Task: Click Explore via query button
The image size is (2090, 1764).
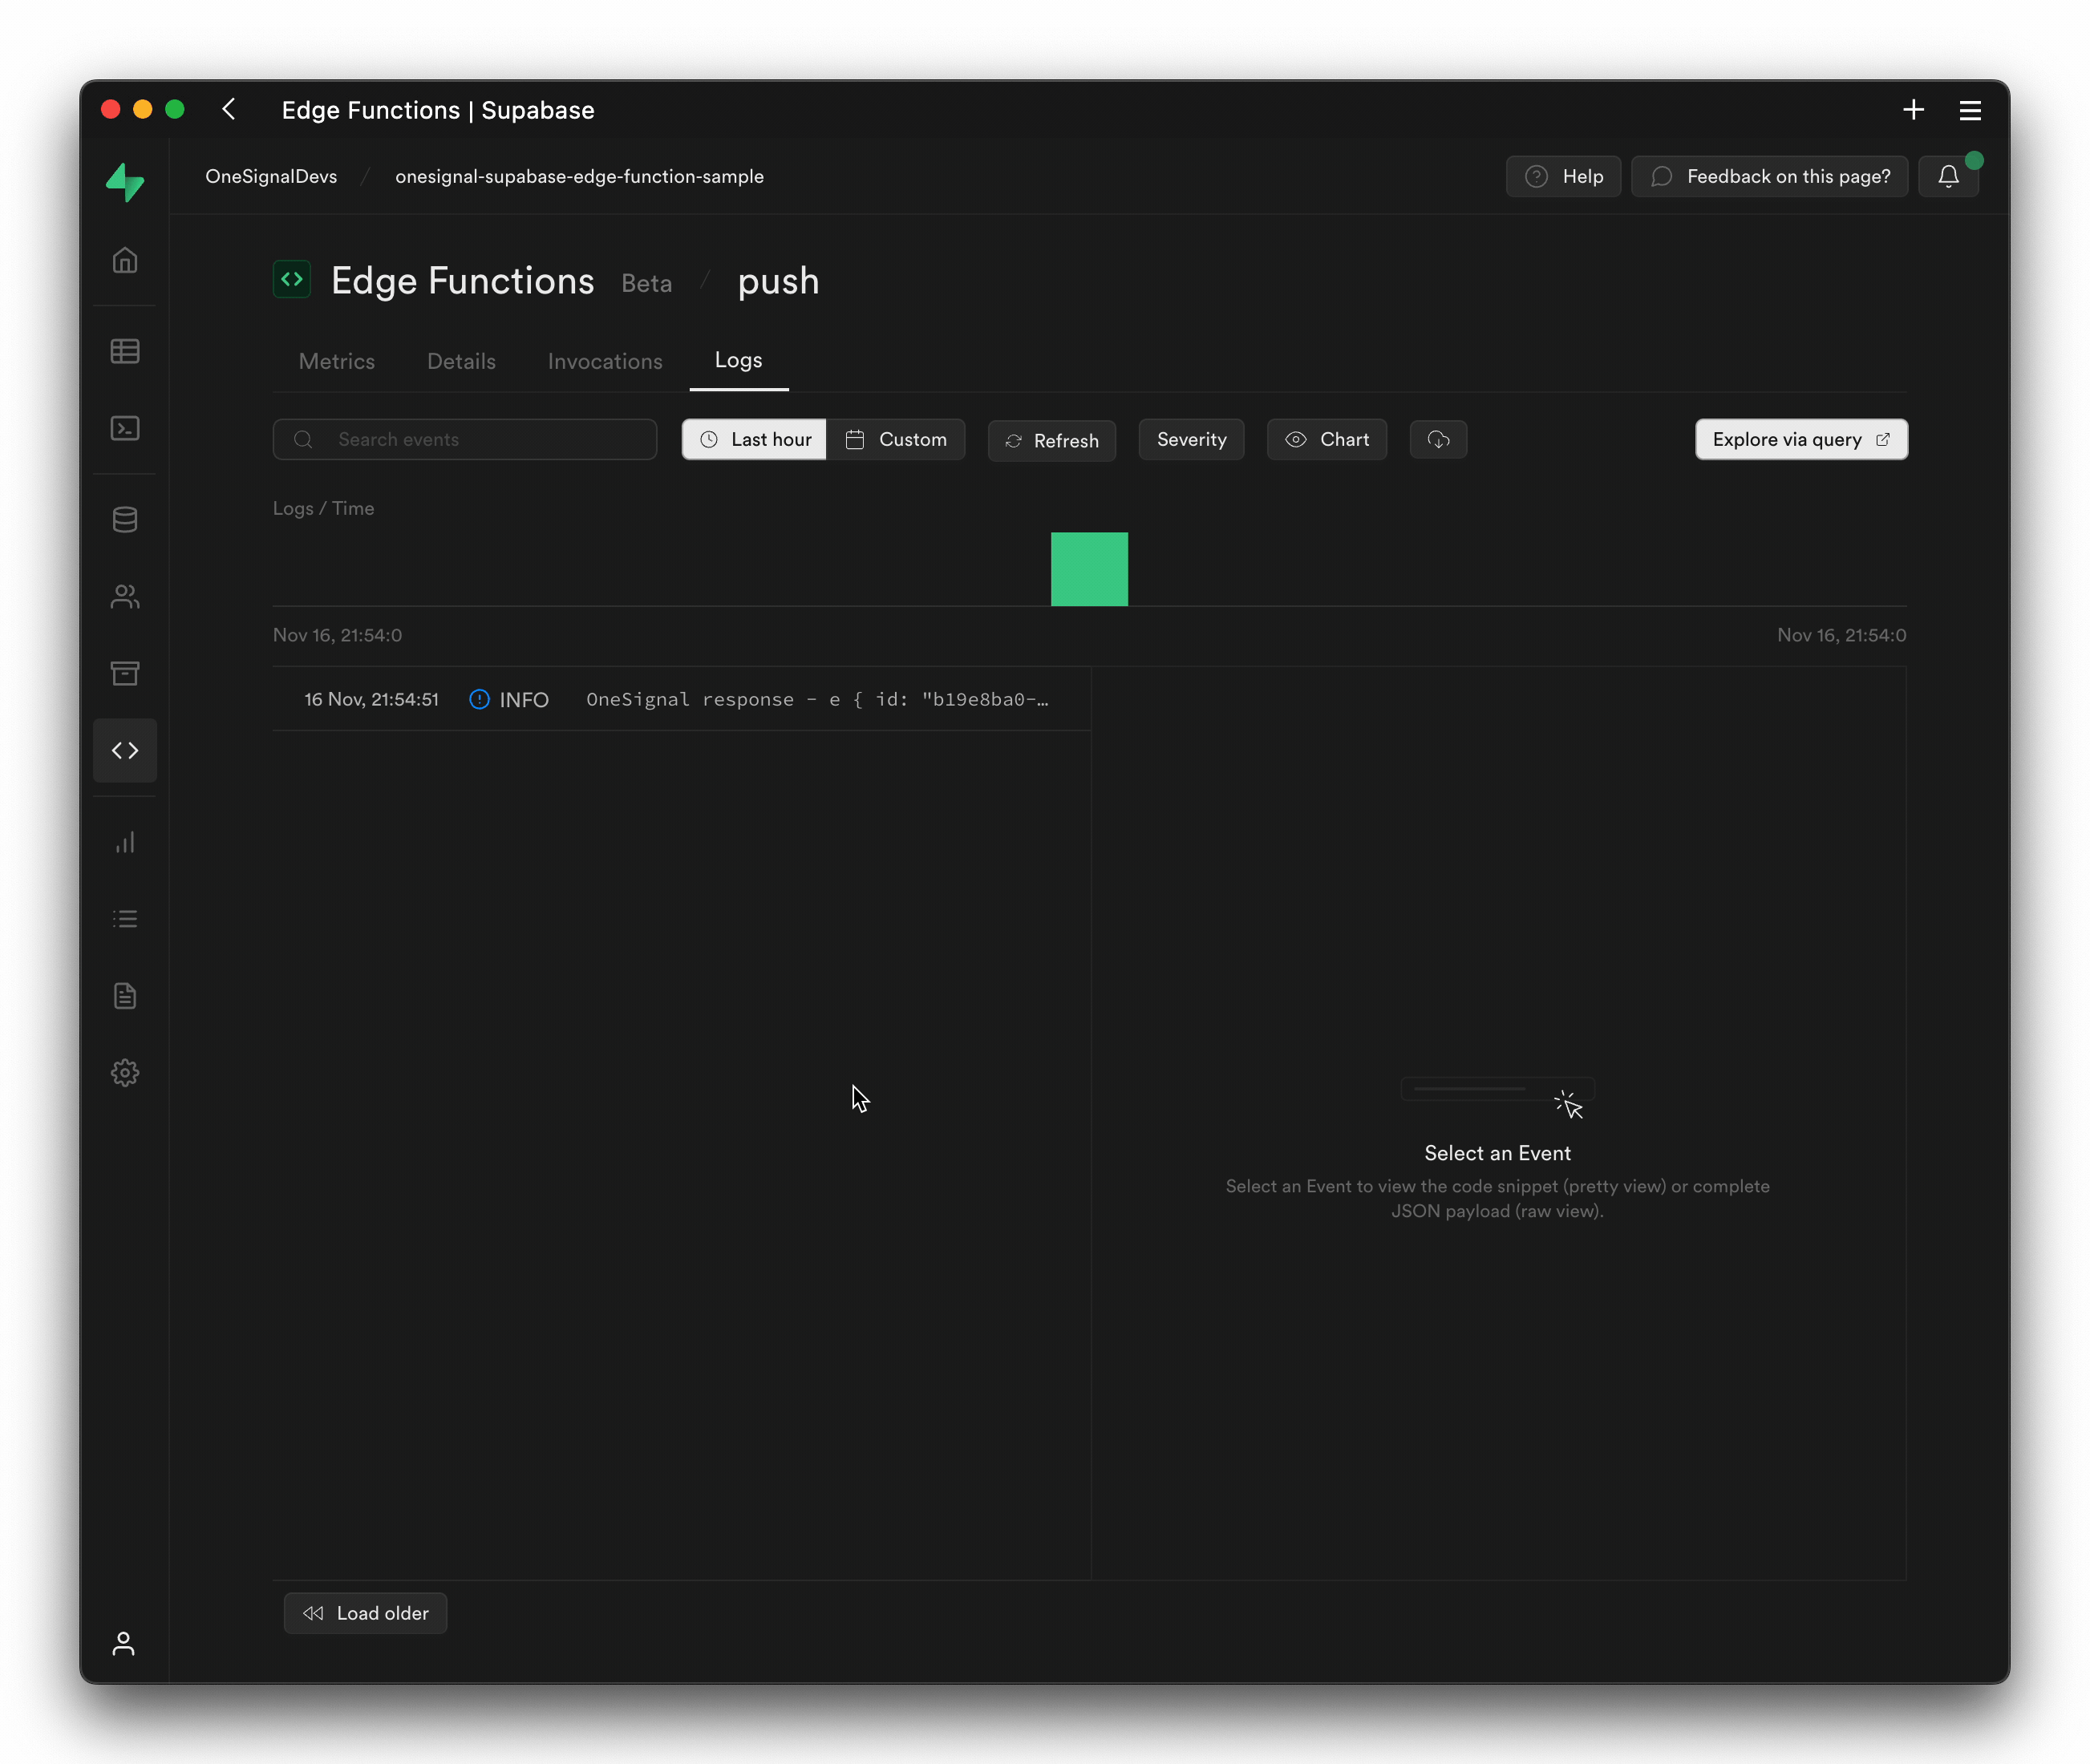Action: [x=1800, y=439]
